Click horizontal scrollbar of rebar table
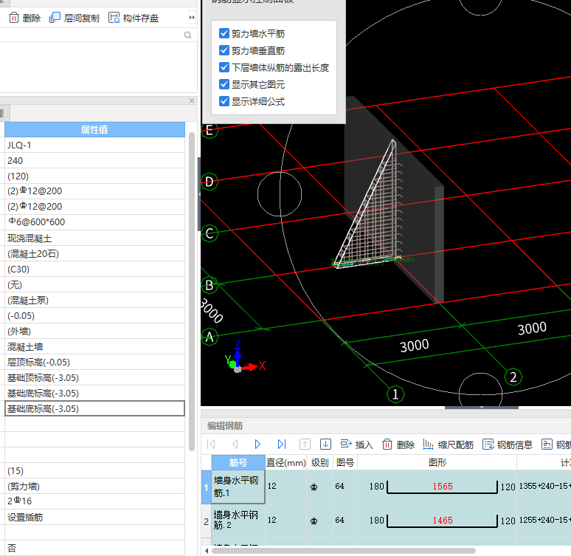 (x=343, y=551)
